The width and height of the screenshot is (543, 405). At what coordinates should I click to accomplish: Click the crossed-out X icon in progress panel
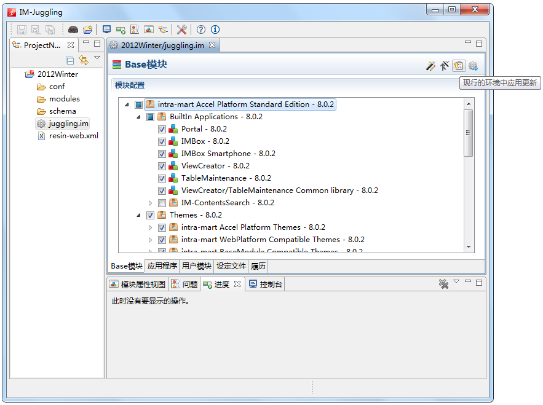tap(443, 284)
